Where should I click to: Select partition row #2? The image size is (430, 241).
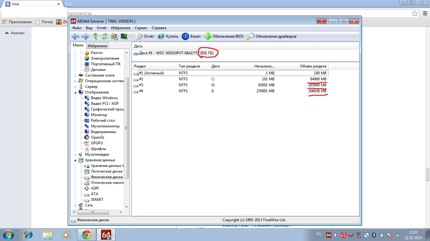(x=231, y=79)
